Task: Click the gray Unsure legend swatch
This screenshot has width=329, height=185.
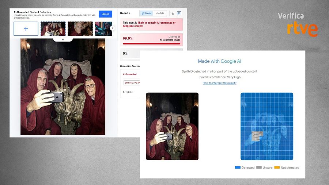Action: click(259, 167)
